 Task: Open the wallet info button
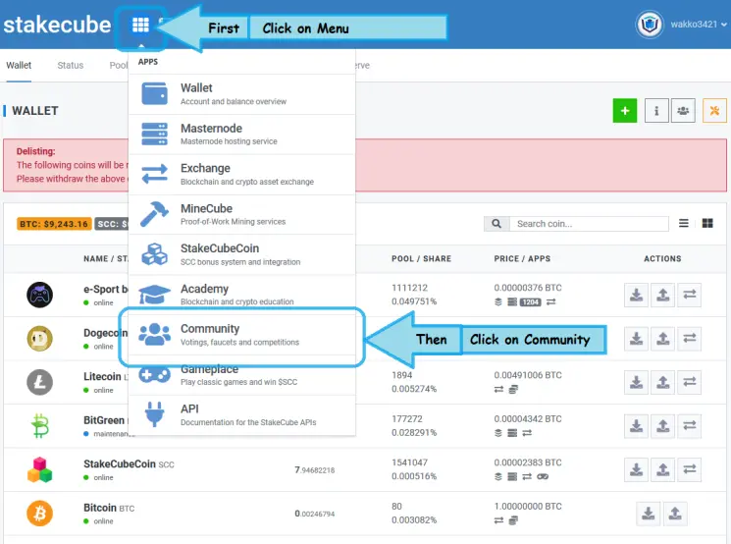click(656, 111)
